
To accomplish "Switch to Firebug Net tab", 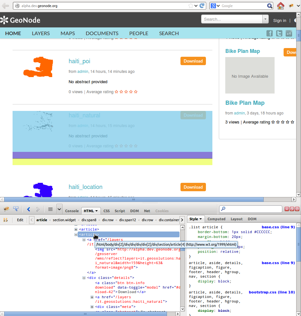I will click(147, 211).
